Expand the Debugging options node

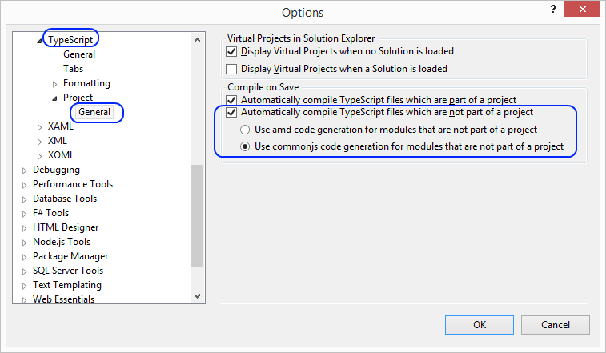coord(25,170)
